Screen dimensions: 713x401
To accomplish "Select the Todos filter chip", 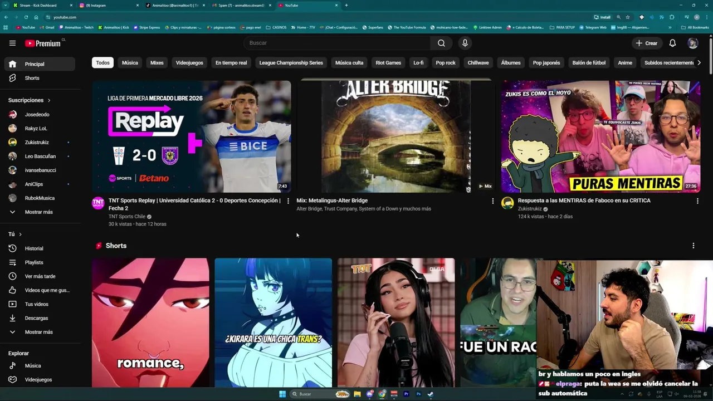I will coord(102,63).
